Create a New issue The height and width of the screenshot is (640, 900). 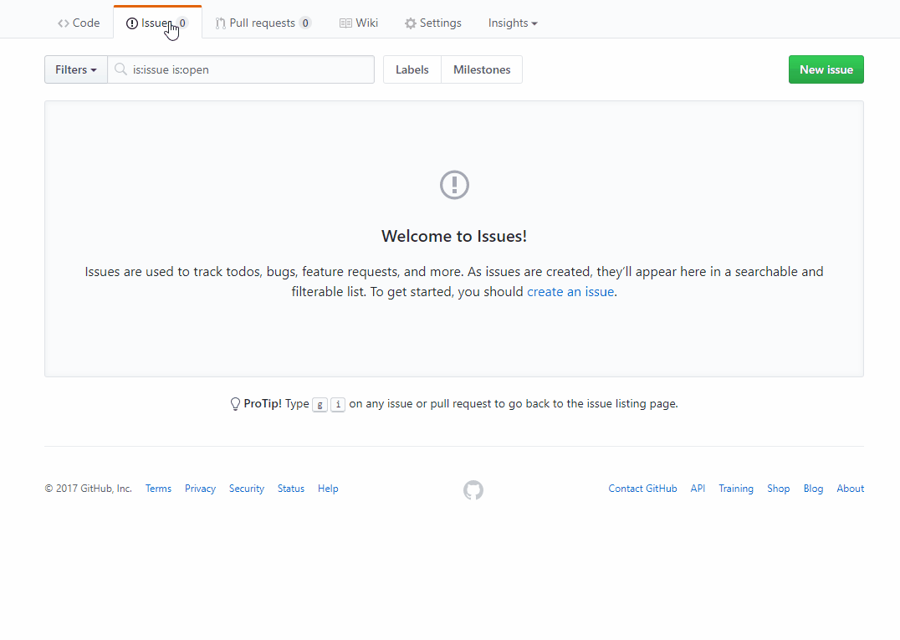coord(826,69)
